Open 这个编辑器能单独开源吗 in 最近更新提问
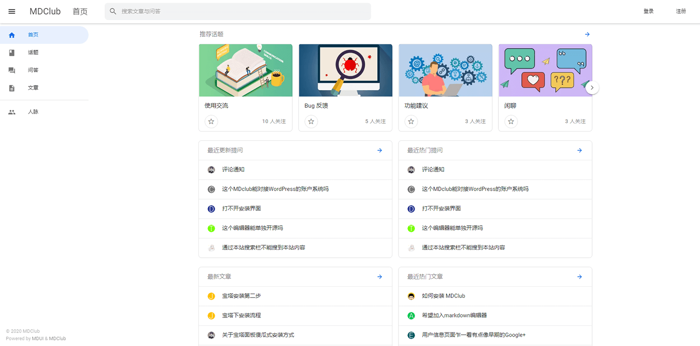This screenshot has width=700, height=346. [295, 228]
